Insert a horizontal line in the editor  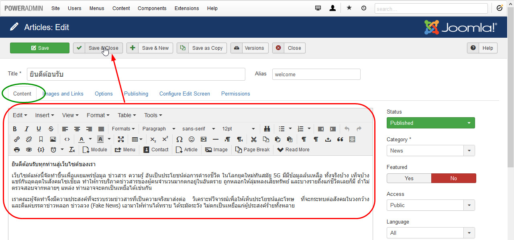215,139
